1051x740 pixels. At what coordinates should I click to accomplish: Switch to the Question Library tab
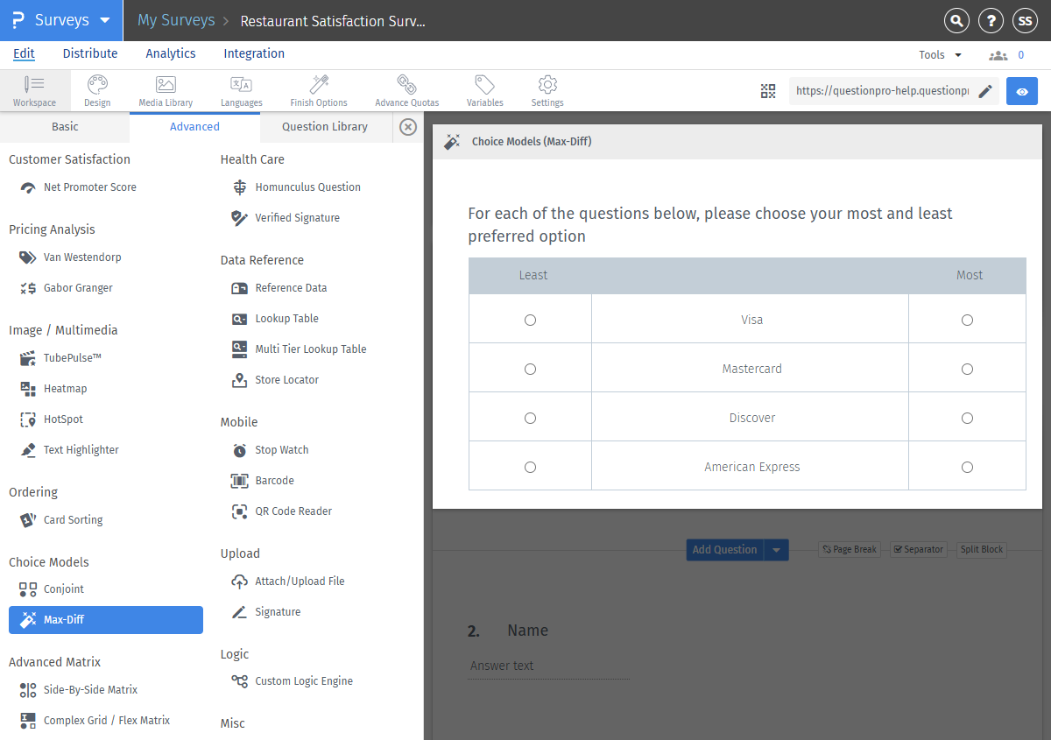point(324,127)
